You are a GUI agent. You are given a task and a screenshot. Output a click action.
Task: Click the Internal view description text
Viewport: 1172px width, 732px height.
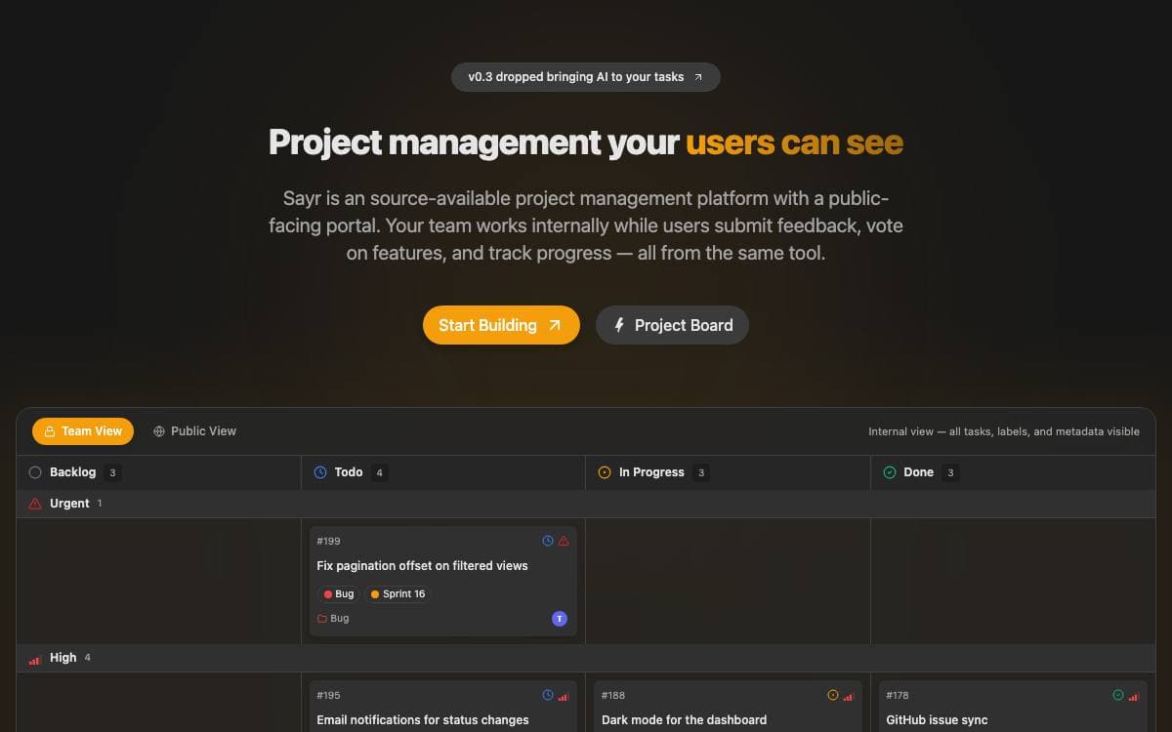coord(1004,431)
